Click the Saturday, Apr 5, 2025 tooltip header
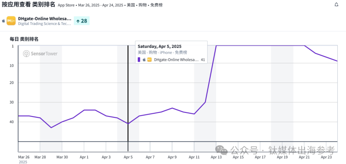The height and width of the screenshot is (164, 346). [160, 46]
